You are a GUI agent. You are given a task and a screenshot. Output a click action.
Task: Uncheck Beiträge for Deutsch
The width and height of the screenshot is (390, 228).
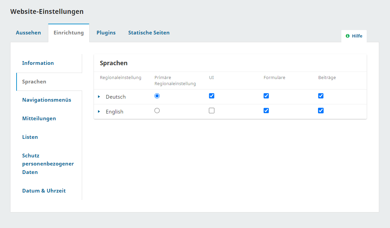[321, 96]
